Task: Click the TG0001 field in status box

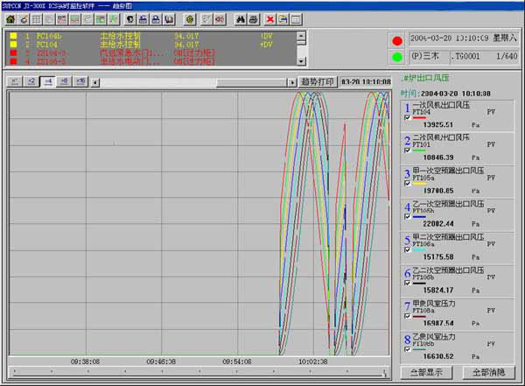Action: point(465,56)
